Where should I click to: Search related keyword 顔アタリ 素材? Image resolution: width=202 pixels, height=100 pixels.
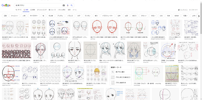(121, 72)
